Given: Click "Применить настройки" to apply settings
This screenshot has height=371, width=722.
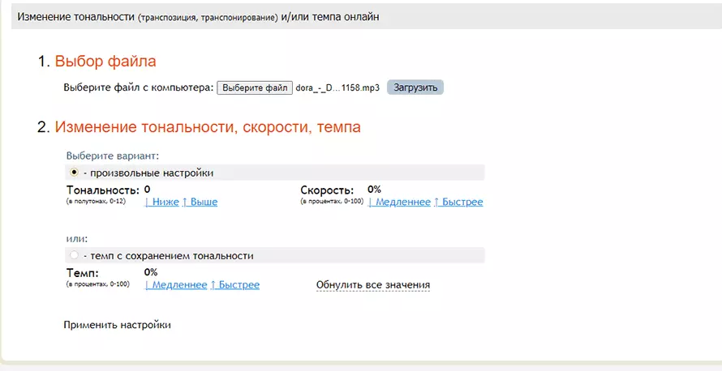Looking at the screenshot, I should [x=117, y=325].
